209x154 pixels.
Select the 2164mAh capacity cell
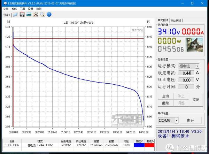point(96,145)
